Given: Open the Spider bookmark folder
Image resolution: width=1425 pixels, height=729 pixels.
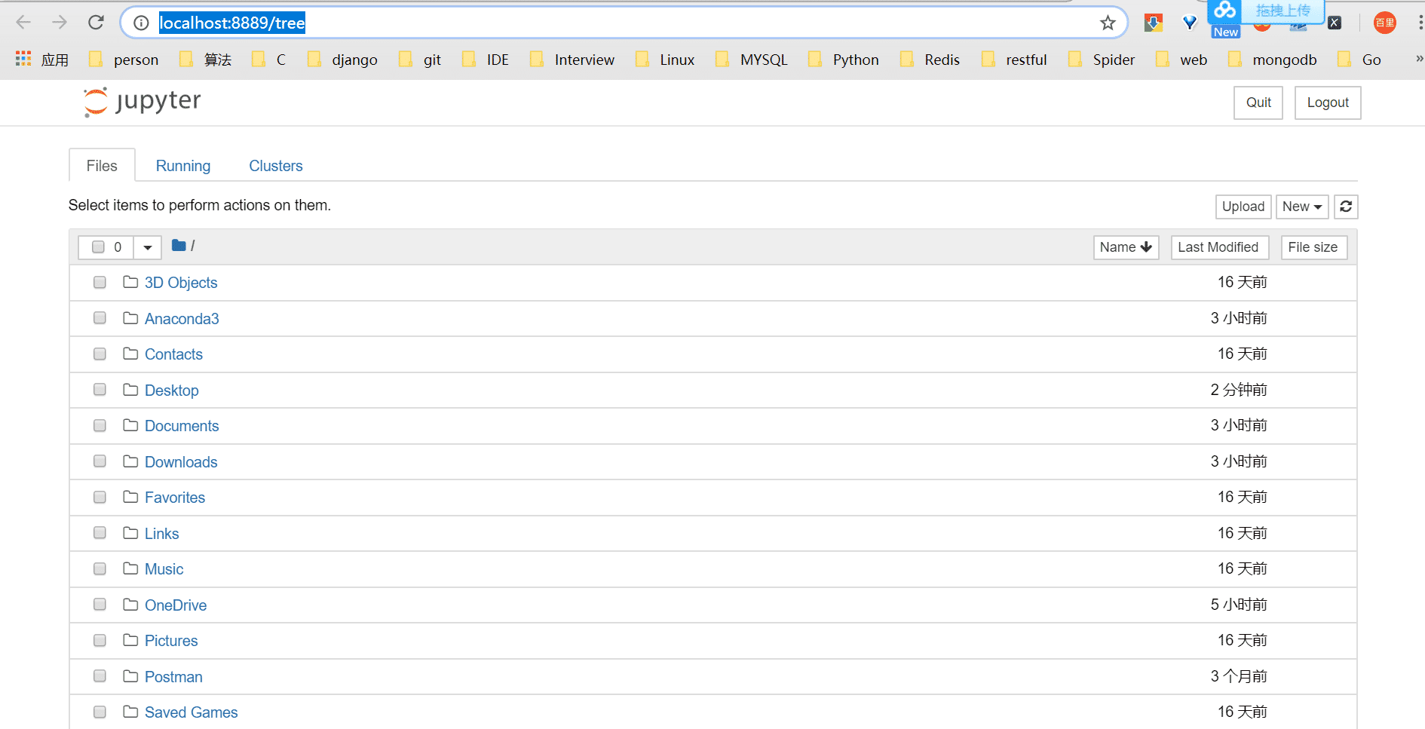Looking at the screenshot, I should pyautogui.click(x=1102, y=60).
